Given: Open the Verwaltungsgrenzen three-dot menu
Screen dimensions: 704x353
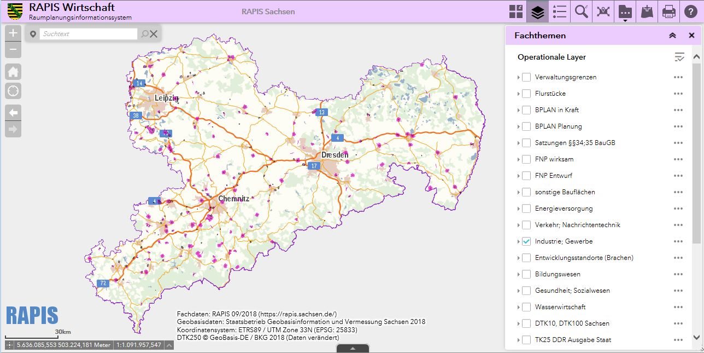Looking at the screenshot, I should 678,77.
